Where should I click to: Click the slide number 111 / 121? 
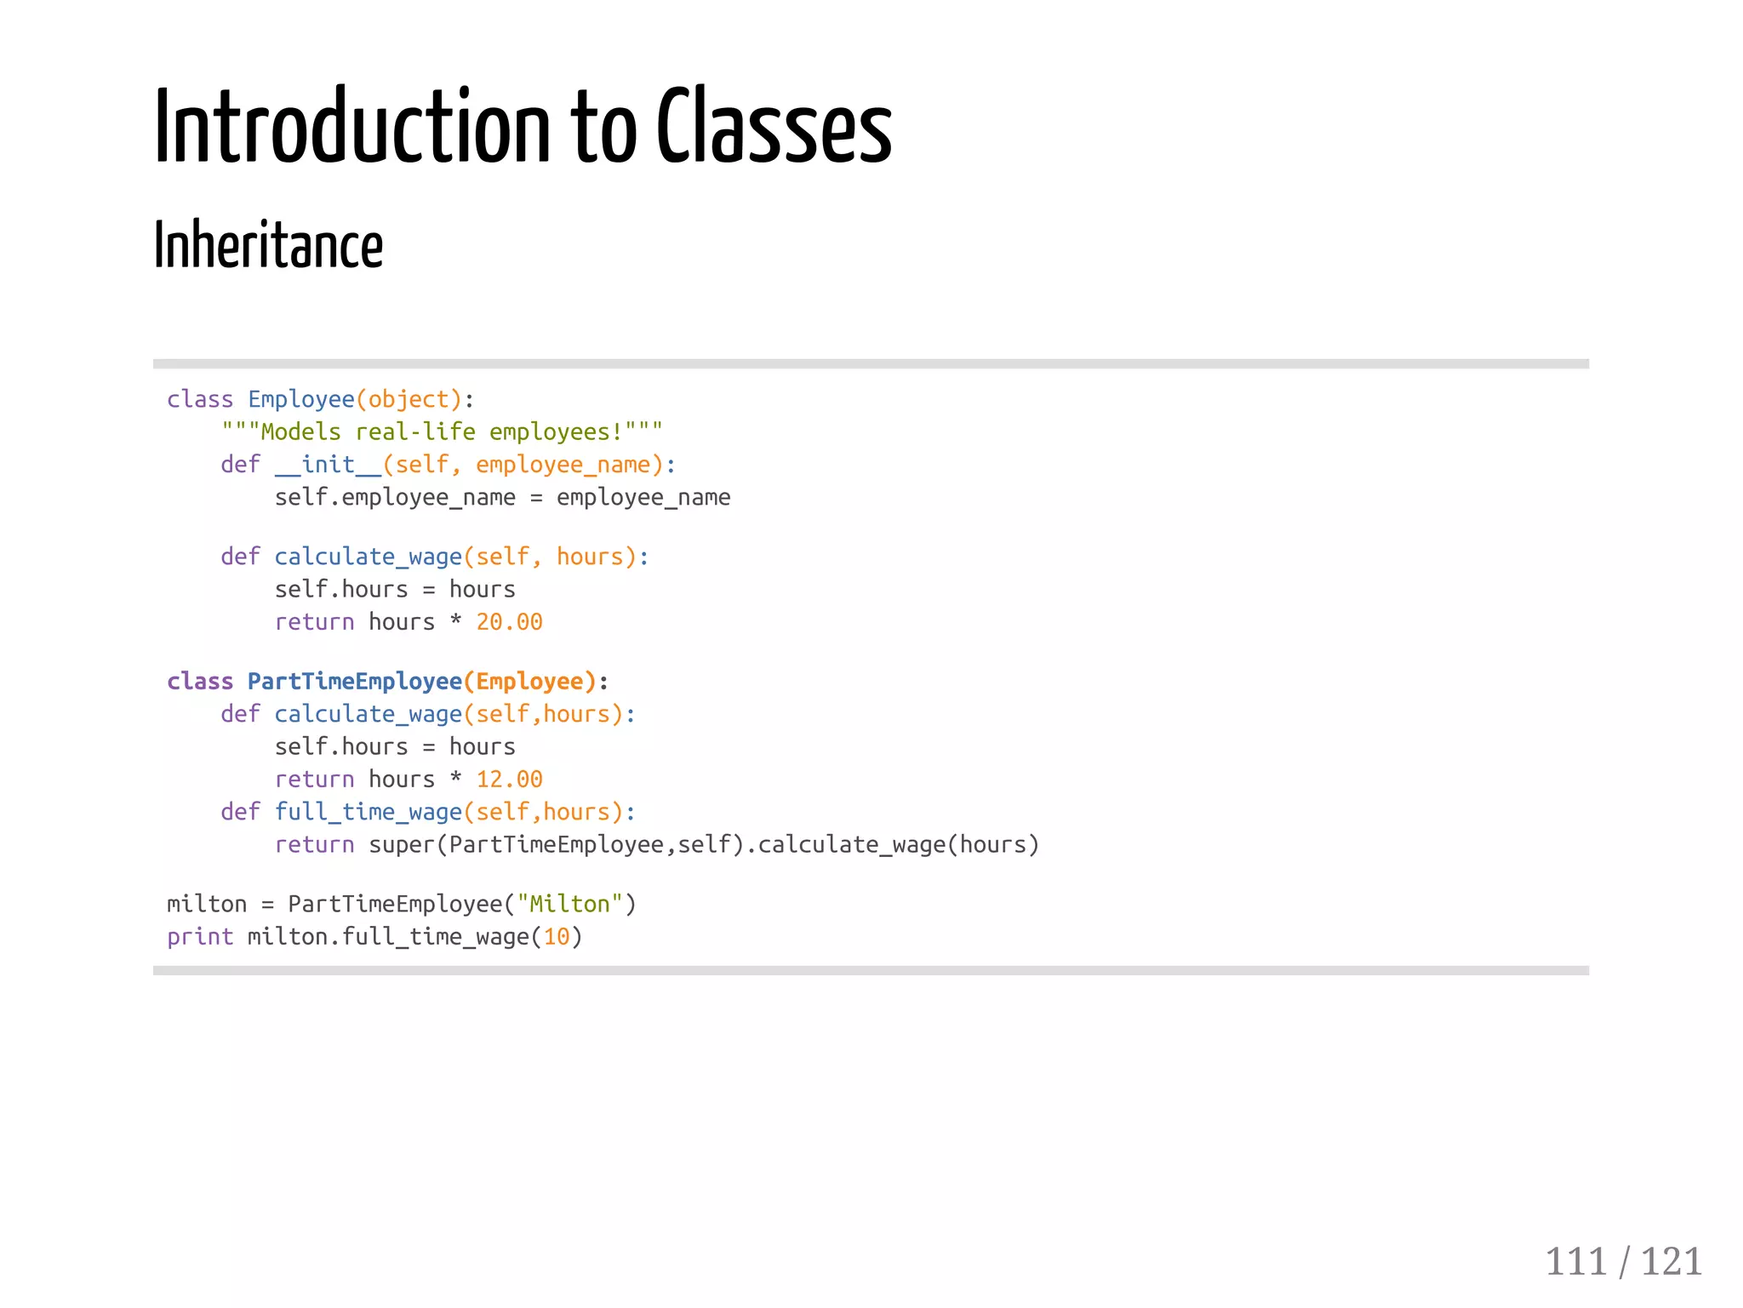pyautogui.click(x=1622, y=1261)
